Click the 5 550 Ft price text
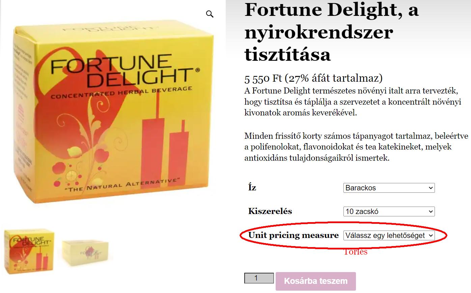Screen dimensions: 471x293 click(x=263, y=78)
